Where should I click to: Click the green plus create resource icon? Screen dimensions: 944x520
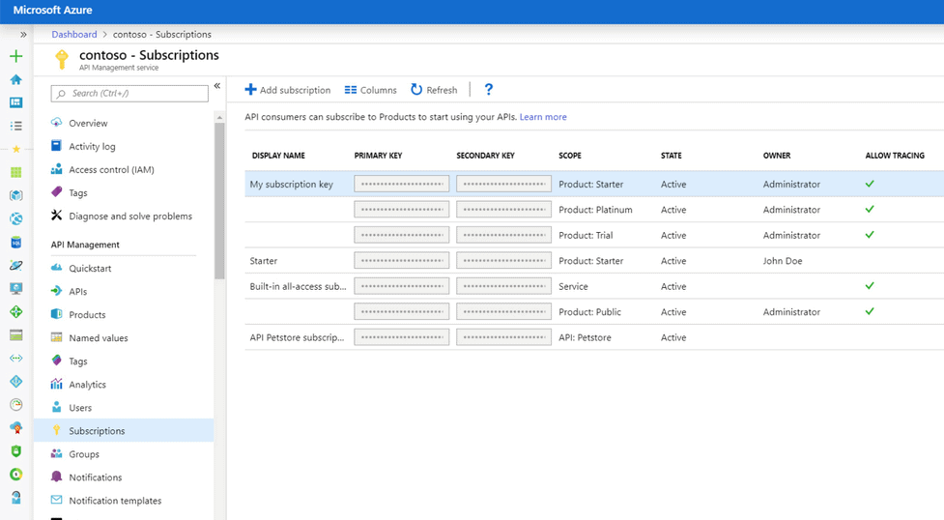[15, 57]
